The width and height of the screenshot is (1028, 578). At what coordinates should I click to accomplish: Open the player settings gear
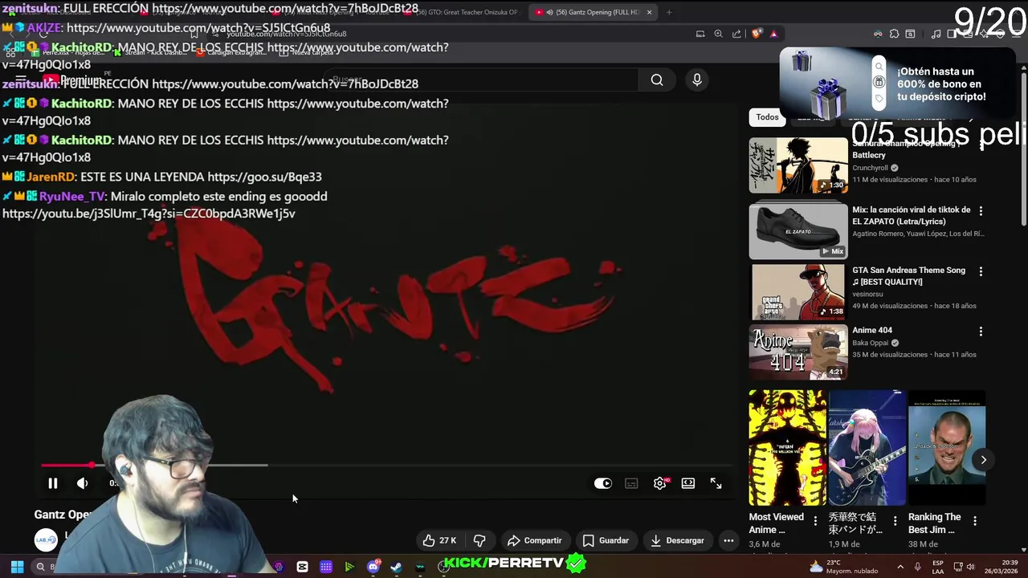[x=660, y=483]
